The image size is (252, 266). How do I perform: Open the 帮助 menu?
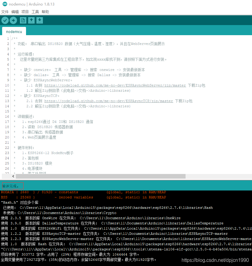45,12
